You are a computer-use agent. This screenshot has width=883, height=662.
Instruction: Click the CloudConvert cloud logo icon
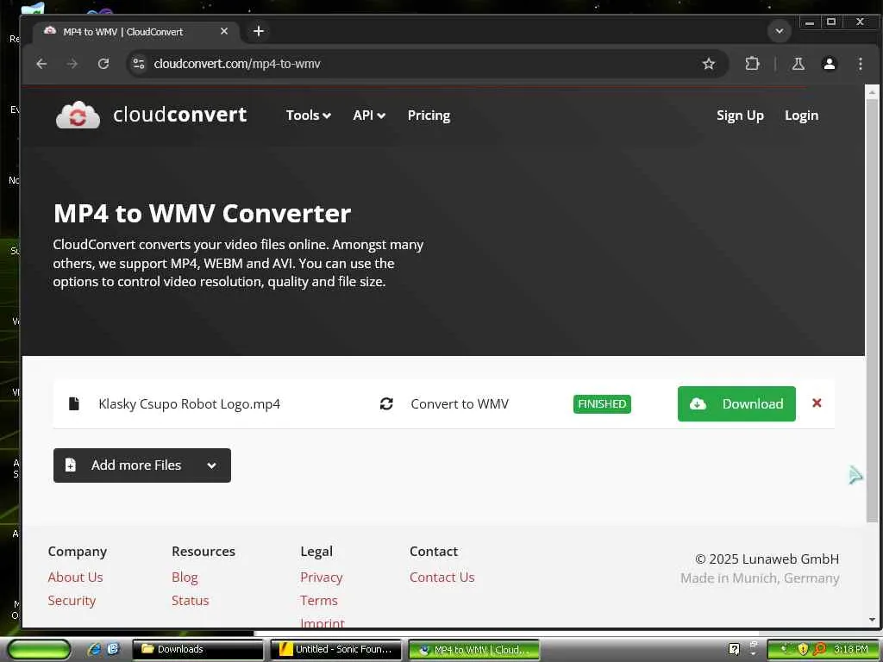pyautogui.click(x=78, y=115)
